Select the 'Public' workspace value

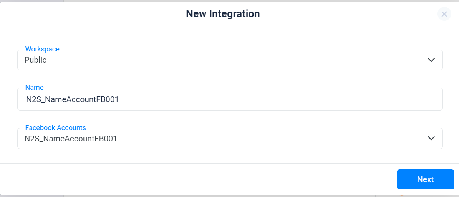(35, 60)
